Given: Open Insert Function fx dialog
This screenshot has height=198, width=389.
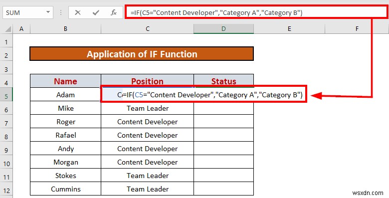Looking at the screenshot, I should [114, 12].
